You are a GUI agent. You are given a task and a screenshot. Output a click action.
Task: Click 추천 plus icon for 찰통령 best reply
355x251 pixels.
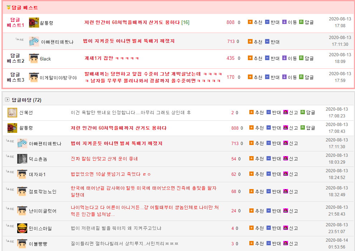(x=250, y=22)
